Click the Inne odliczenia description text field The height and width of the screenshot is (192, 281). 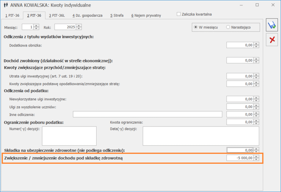click(x=147, y=114)
